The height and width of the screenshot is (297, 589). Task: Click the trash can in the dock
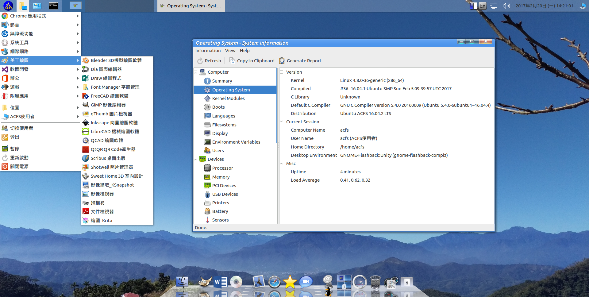point(375,282)
